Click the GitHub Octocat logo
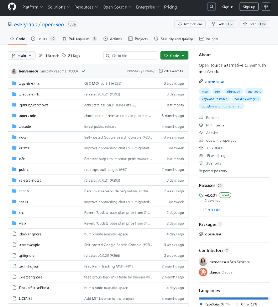The image size is (278, 307). coord(12,7)
